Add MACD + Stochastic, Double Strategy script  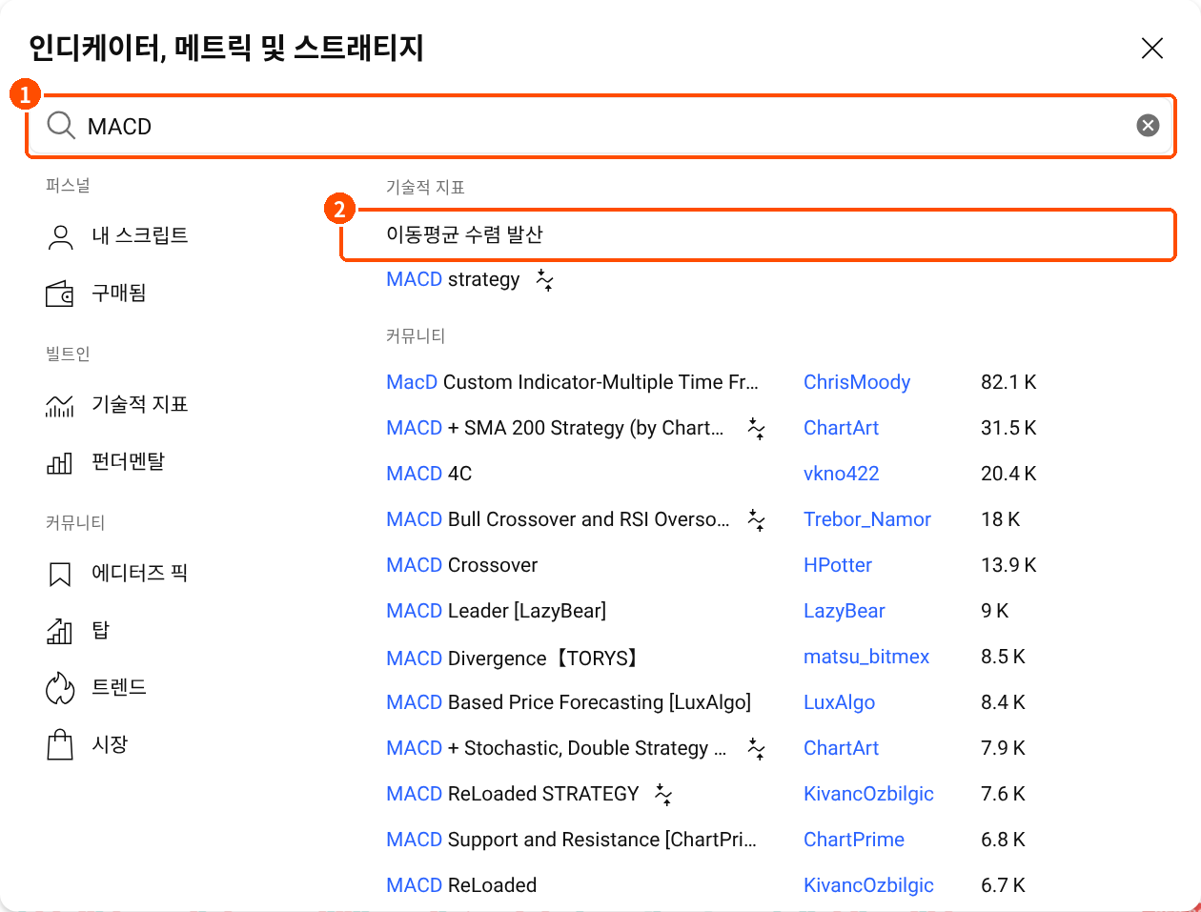point(557,748)
